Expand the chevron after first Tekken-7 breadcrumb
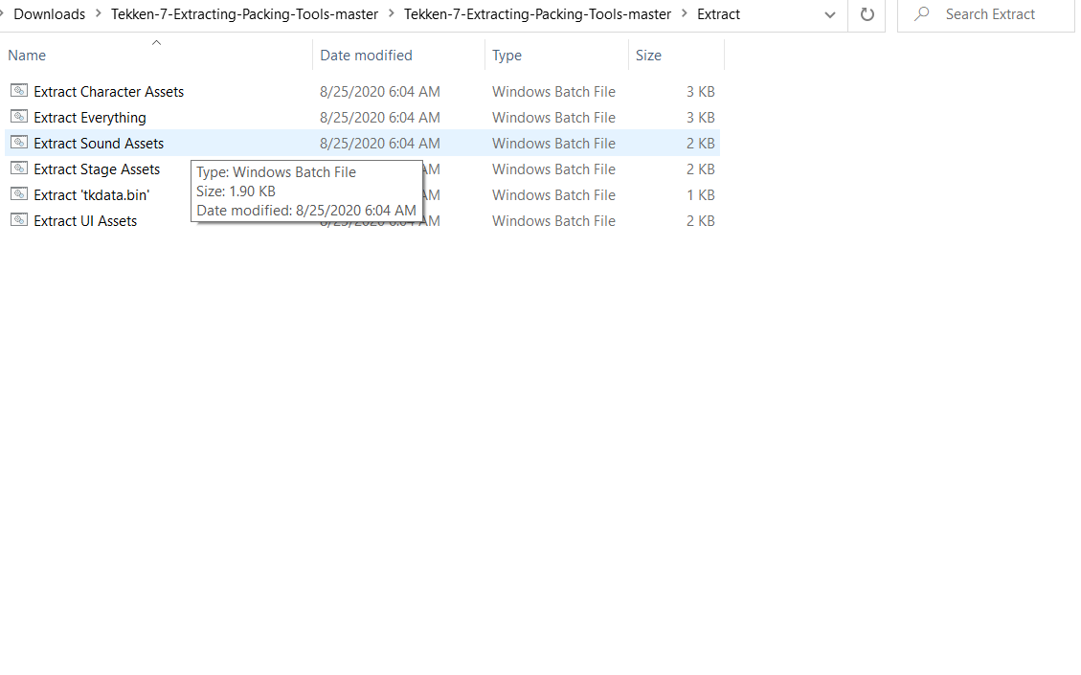The image size is (1081, 675). pyautogui.click(x=391, y=13)
